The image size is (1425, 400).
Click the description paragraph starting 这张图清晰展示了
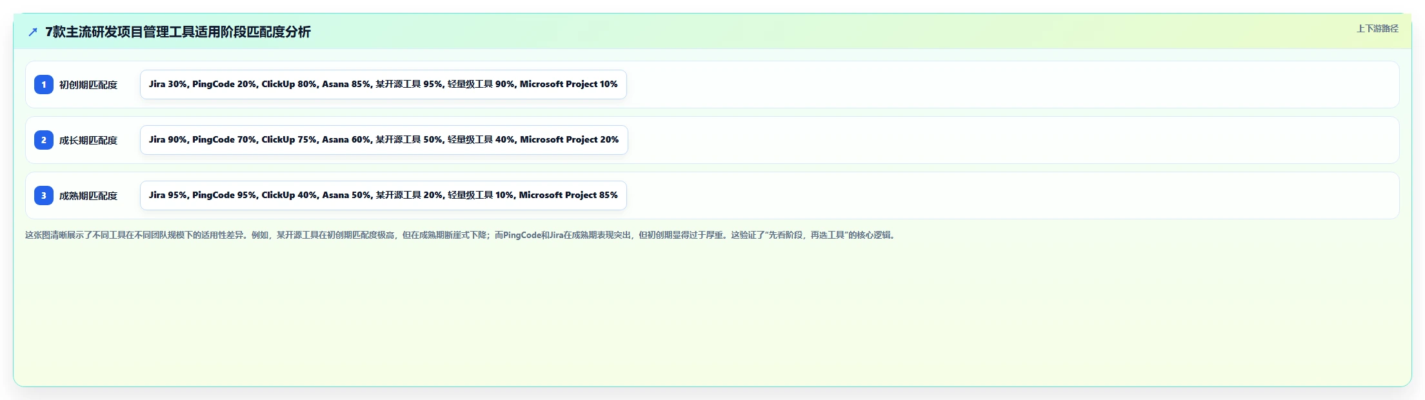point(461,235)
